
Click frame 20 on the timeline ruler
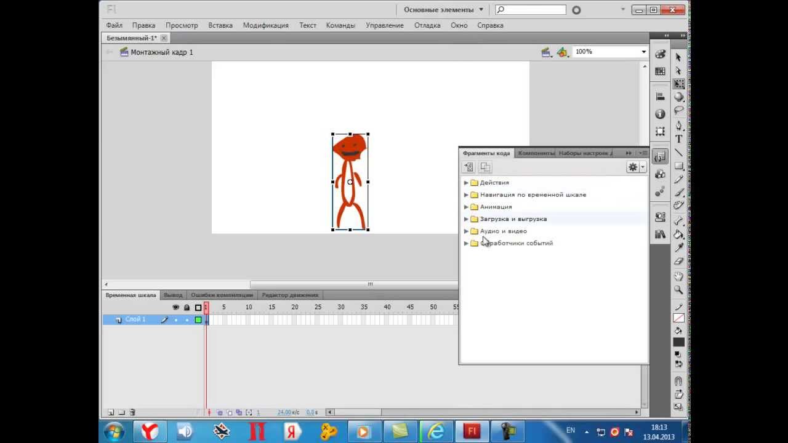[295, 307]
